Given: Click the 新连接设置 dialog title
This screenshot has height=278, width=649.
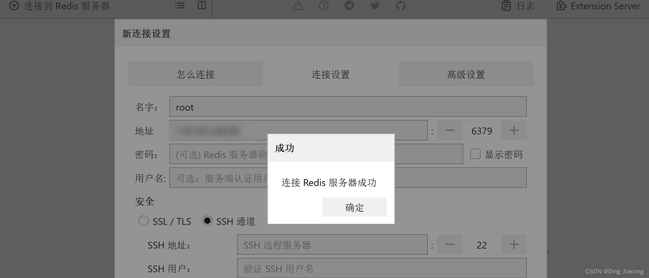Looking at the screenshot, I should tap(147, 33).
